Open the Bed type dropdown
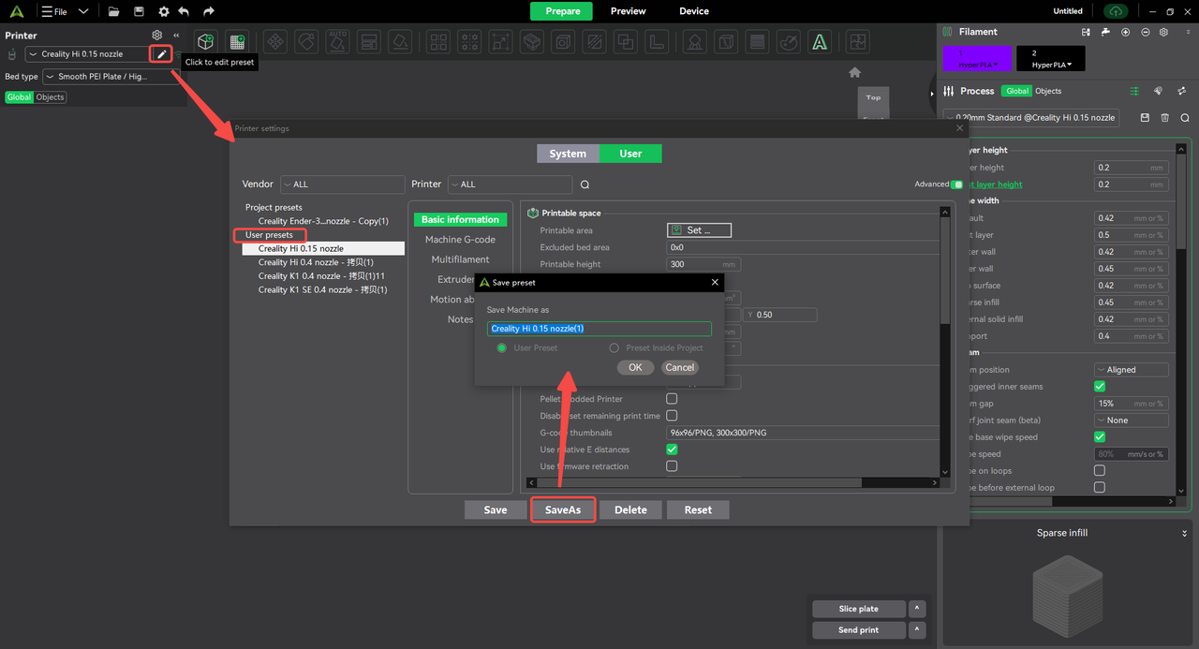 click(111, 77)
